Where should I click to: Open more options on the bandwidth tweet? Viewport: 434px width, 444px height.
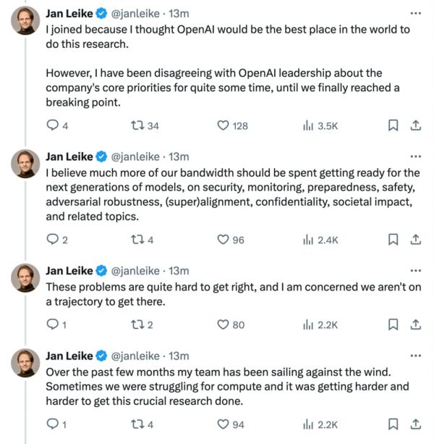click(415, 156)
